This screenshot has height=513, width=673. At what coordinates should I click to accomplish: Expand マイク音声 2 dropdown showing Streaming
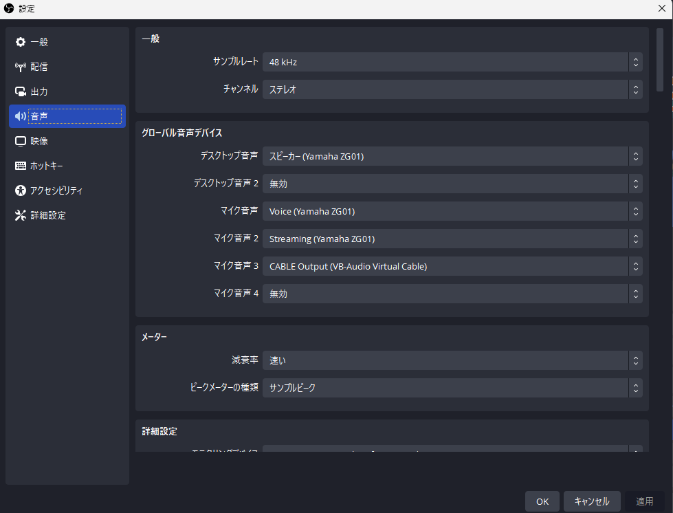pyautogui.click(x=452, y=239)
